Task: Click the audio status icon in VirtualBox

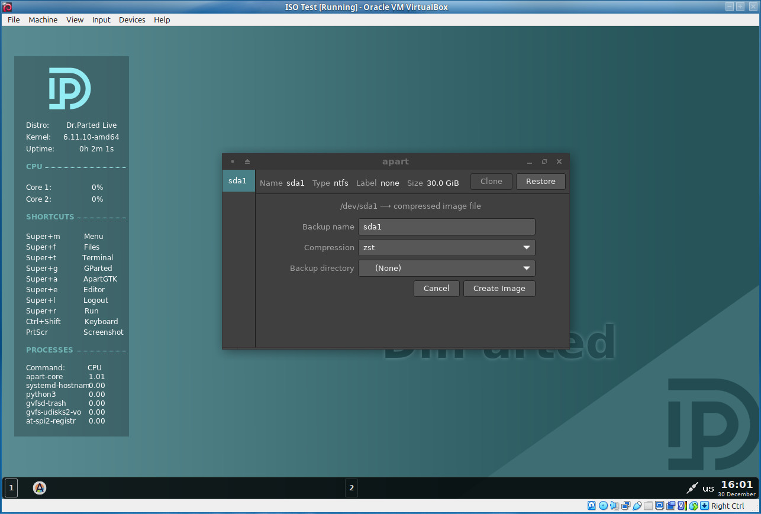Action: [x=614, y=506]
